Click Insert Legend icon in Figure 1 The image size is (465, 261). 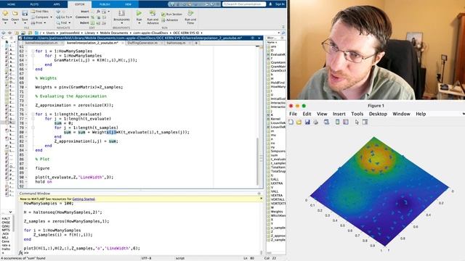pyautogui.click(x=346, y=122)
